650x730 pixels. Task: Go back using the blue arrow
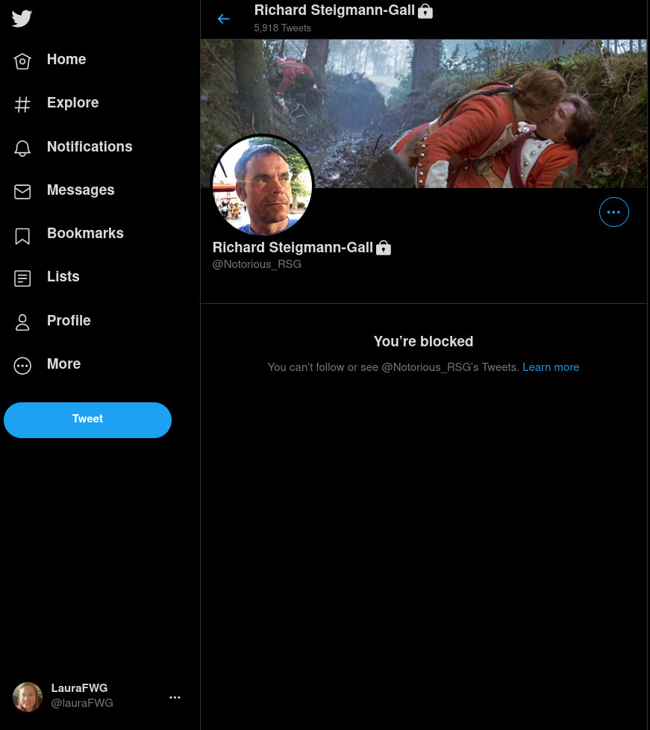pos(223,19)
